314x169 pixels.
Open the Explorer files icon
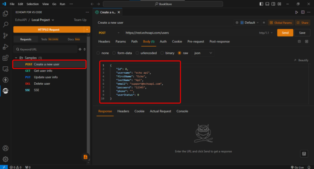[x=6, y=14]
